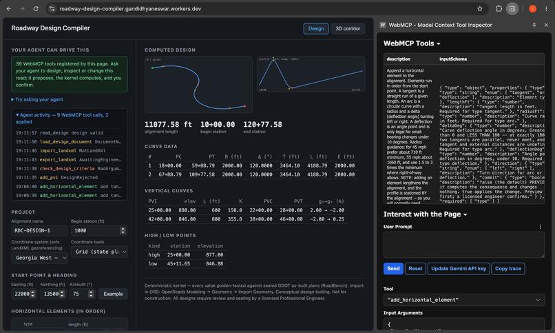This screenshot has height=333, width=555.
Task: Click the description column header
Action: tap(399, 59)
